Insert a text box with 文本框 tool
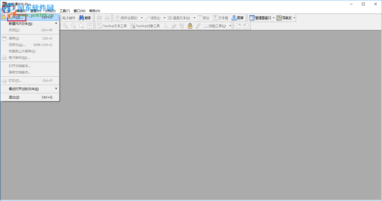Image resolution: width=382 pixels, height=201 pixels. [220, 18]
